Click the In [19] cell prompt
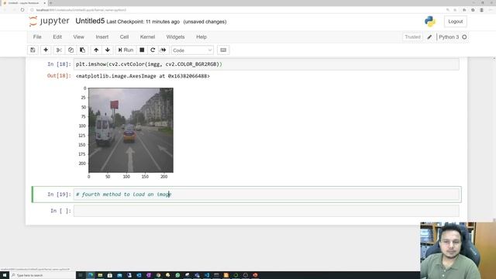 [x=59, y=195]
